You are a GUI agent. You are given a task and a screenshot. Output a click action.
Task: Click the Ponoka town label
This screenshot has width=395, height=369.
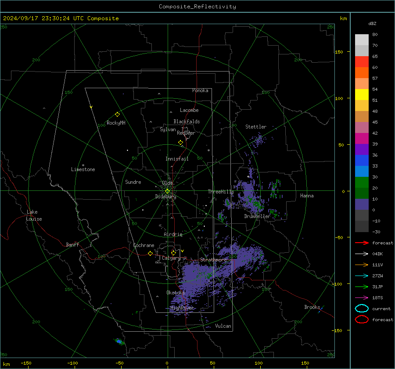point(200,90)
